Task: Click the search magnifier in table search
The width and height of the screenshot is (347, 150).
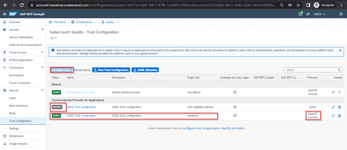Action: coord(339,70)
